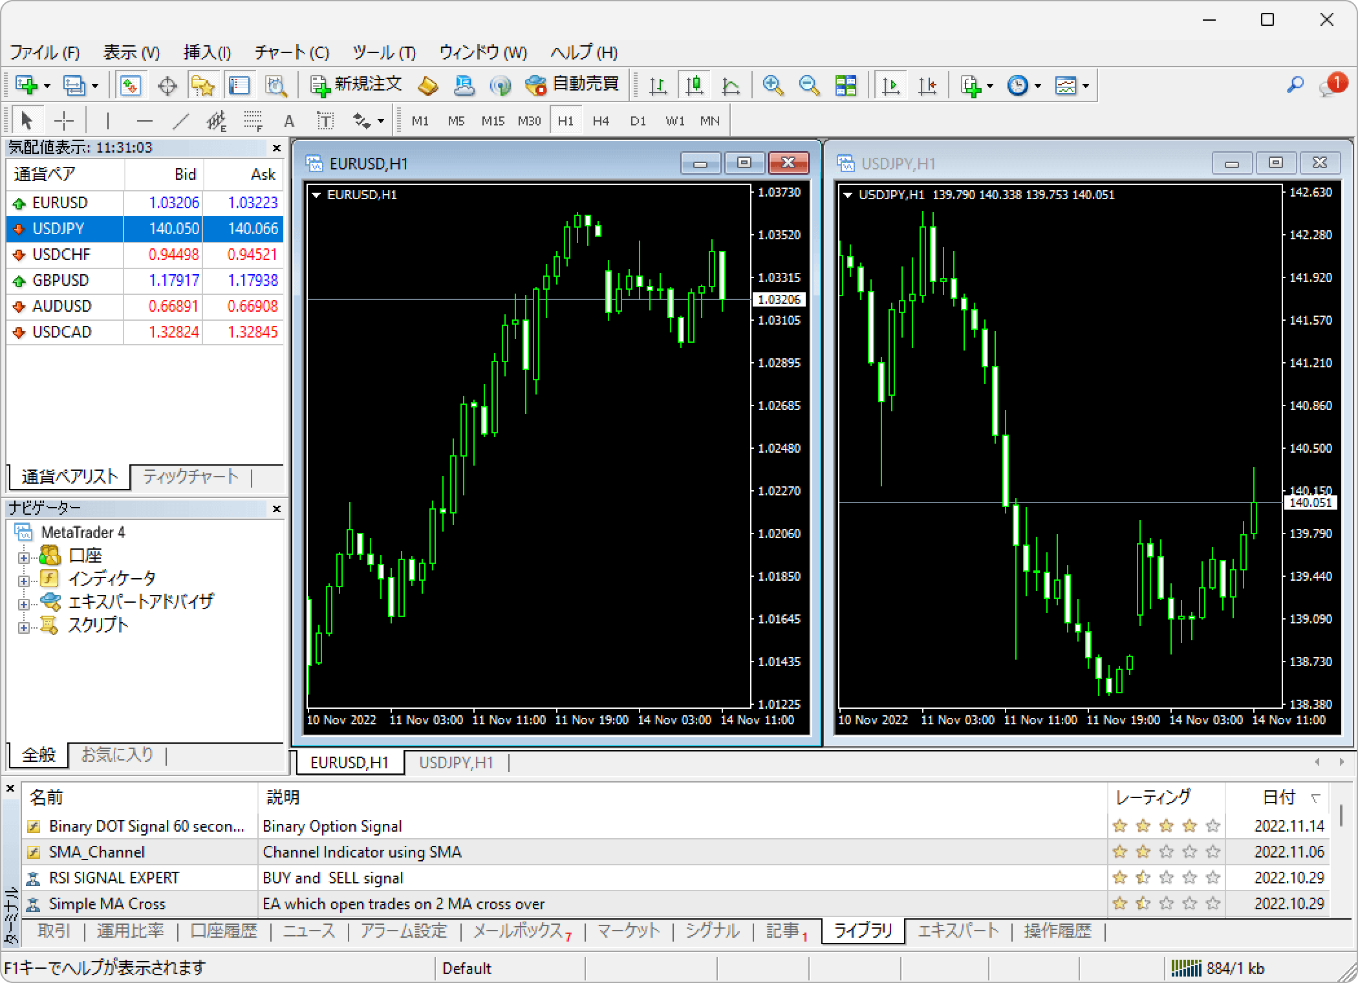This screenshot has height=983, width=1358.
Task: Toggle the chart auto scroll icon
Action: tap(890, 85)
